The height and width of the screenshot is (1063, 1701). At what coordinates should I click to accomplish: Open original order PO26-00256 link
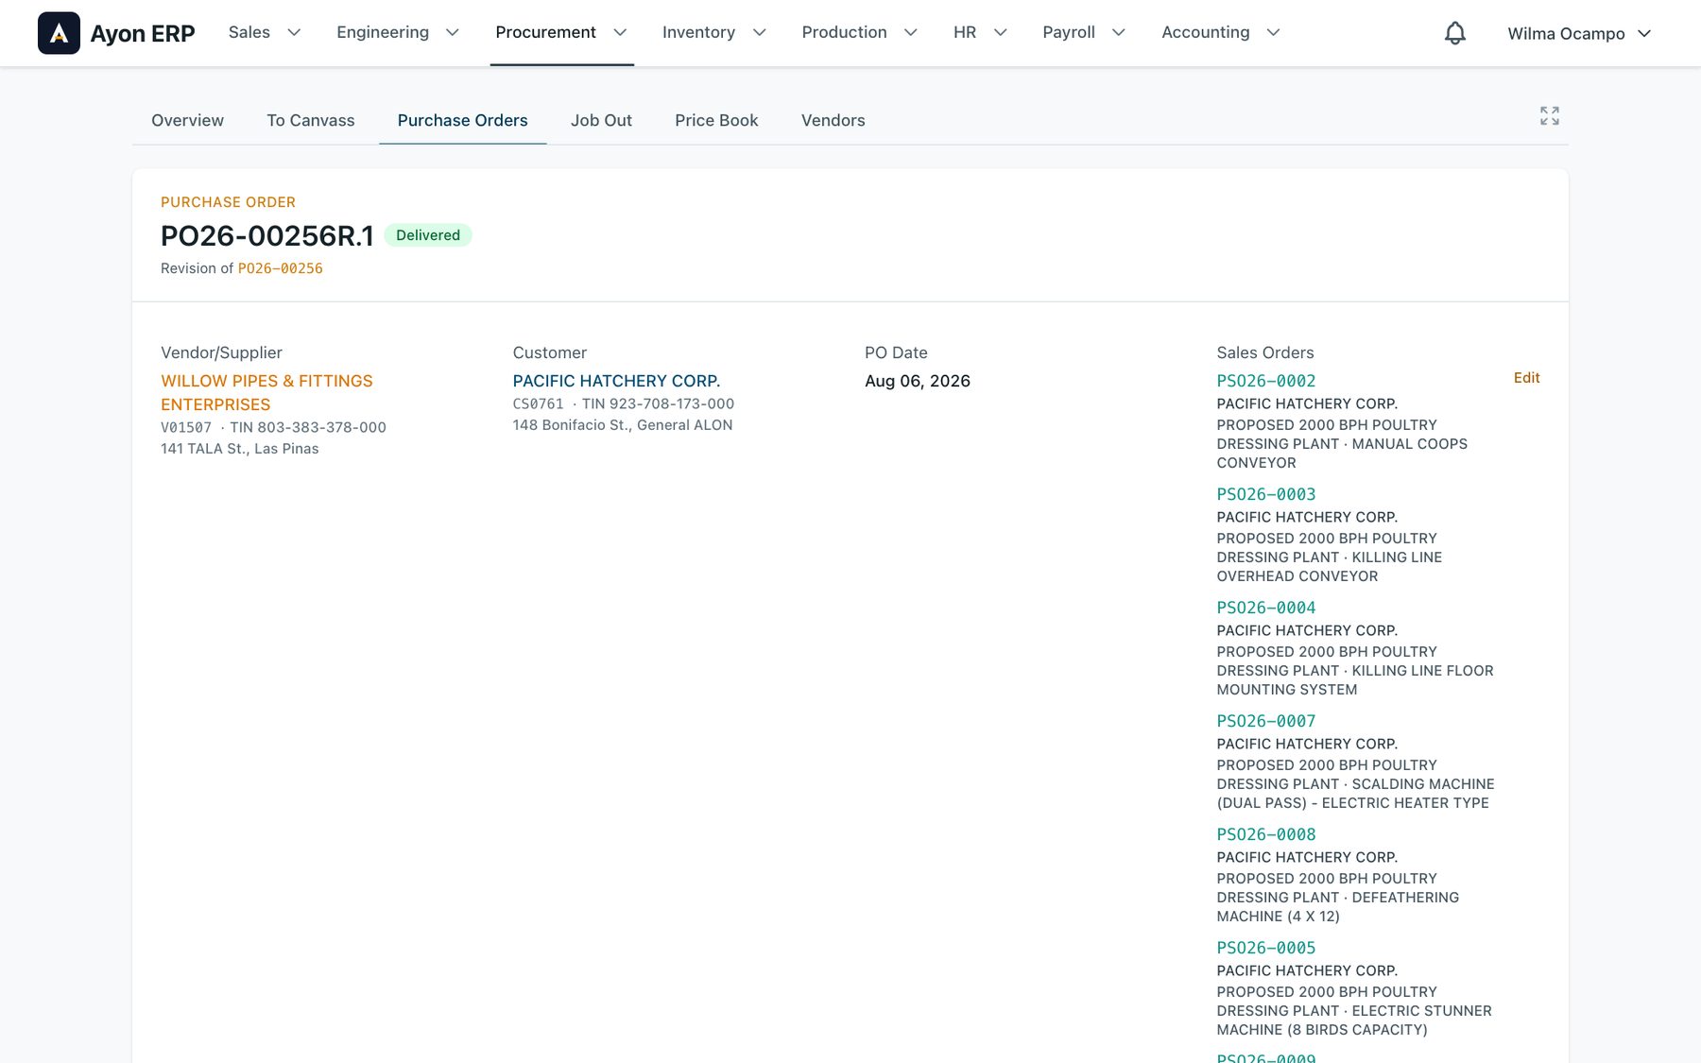(x=281, y=268)
